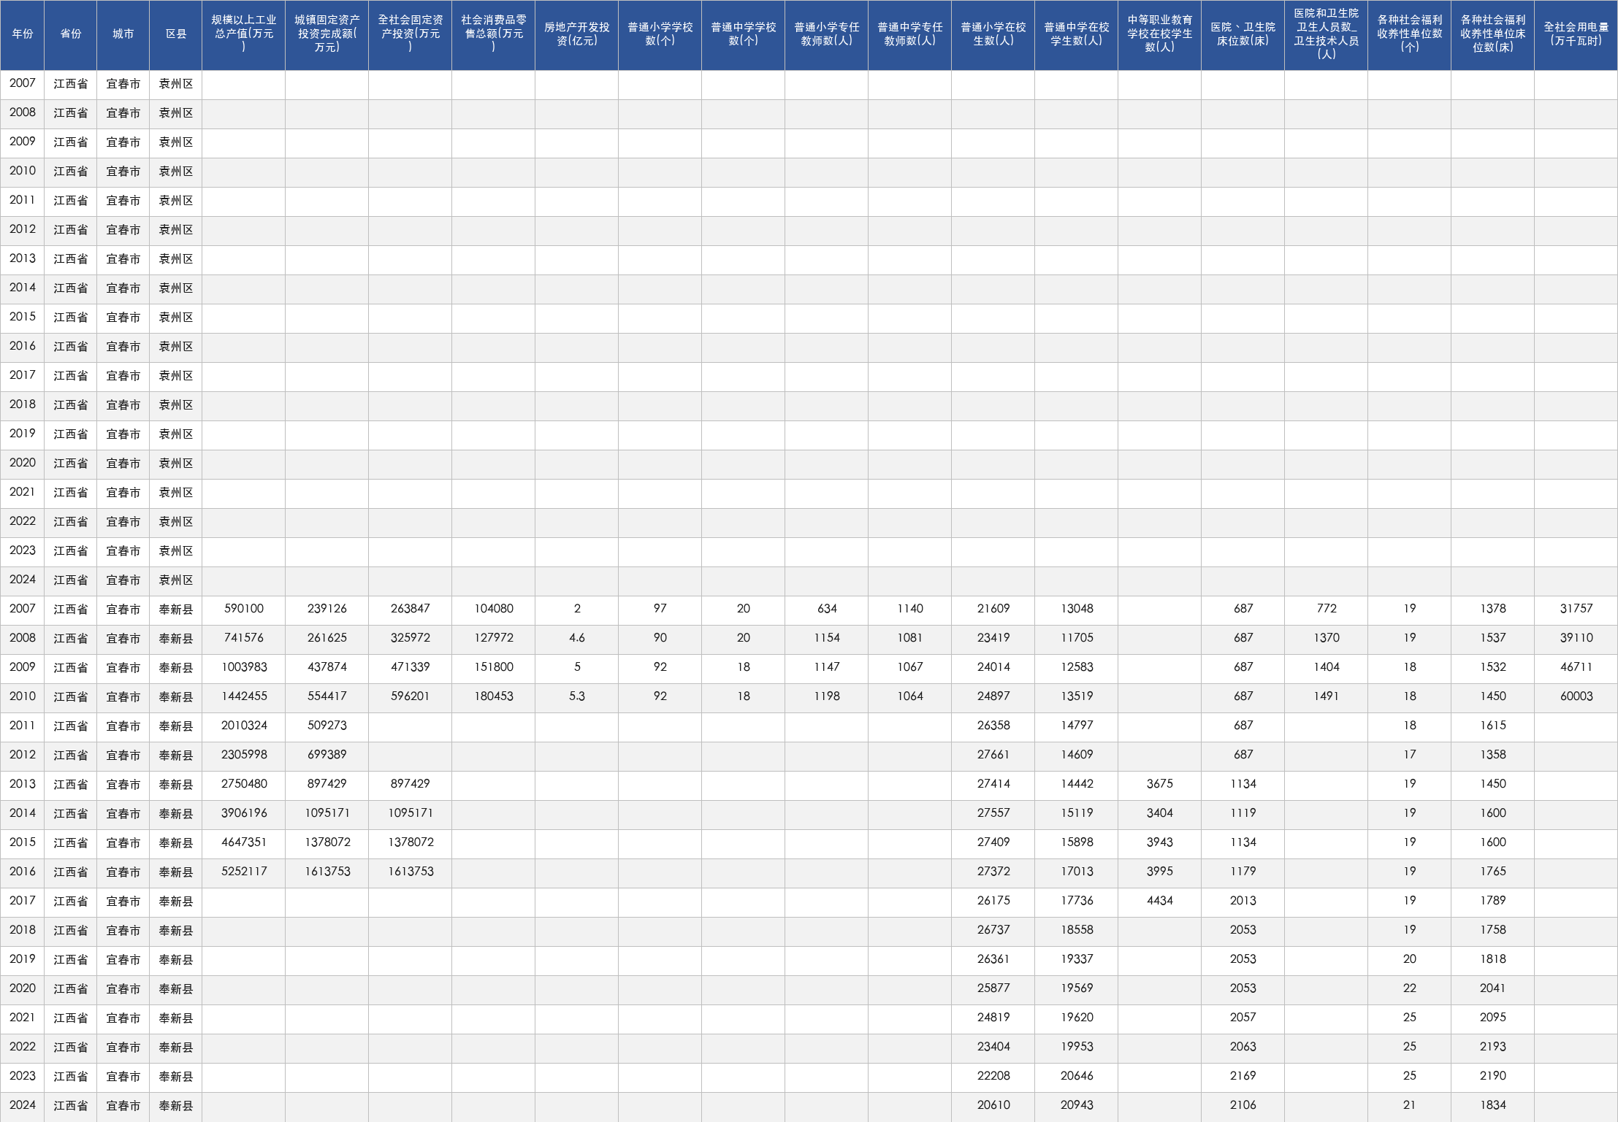
Task: Click cell with value 1613753 under 城镇固定资产
Action: pos(327,872)
